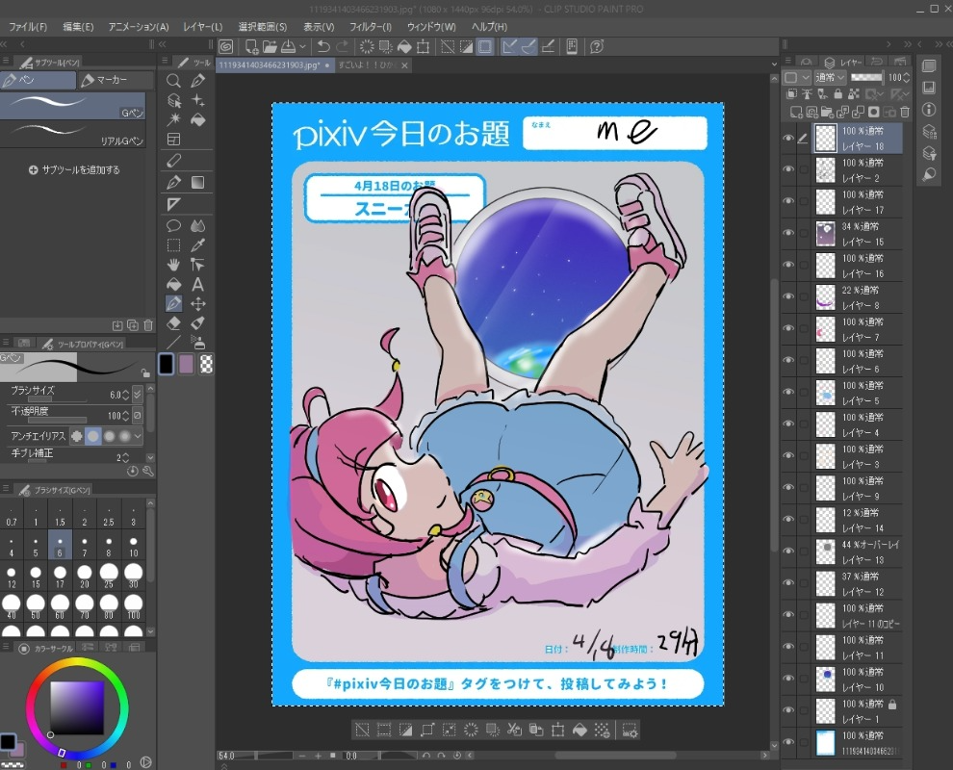
Task: Click the lock layer icon in layer panel
Action: point(839,94)
